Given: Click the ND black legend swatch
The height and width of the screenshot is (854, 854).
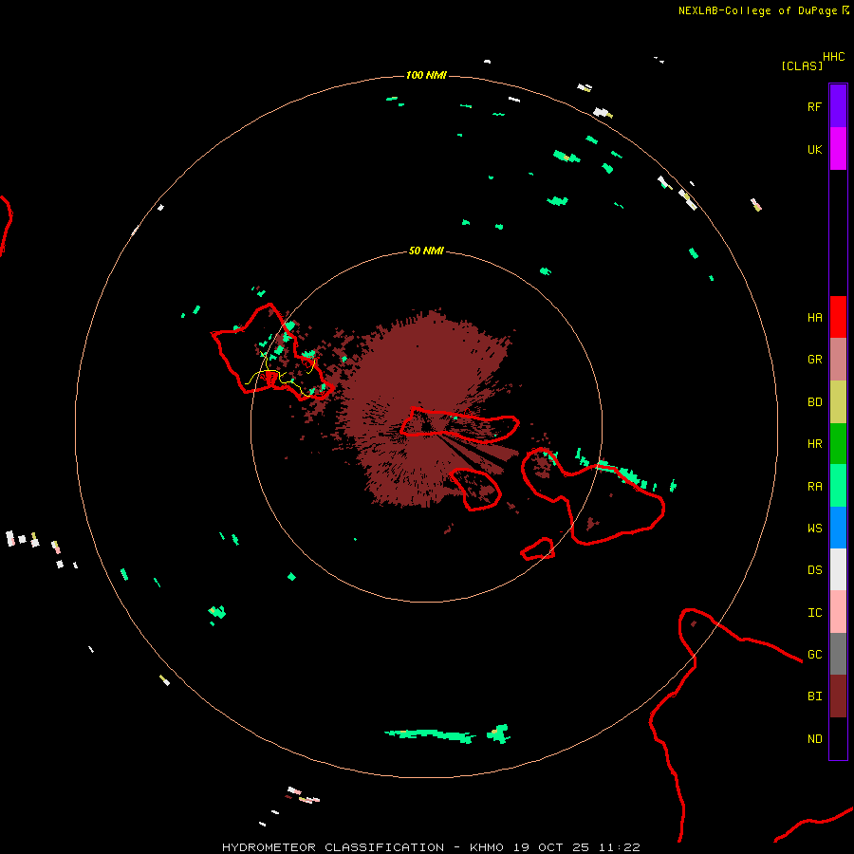Looking at the screenshot, I should click(838, 738).
